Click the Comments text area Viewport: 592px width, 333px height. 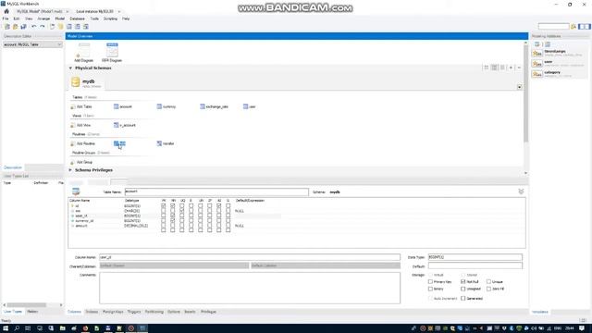pyautogui.click(x=250, y=288)
